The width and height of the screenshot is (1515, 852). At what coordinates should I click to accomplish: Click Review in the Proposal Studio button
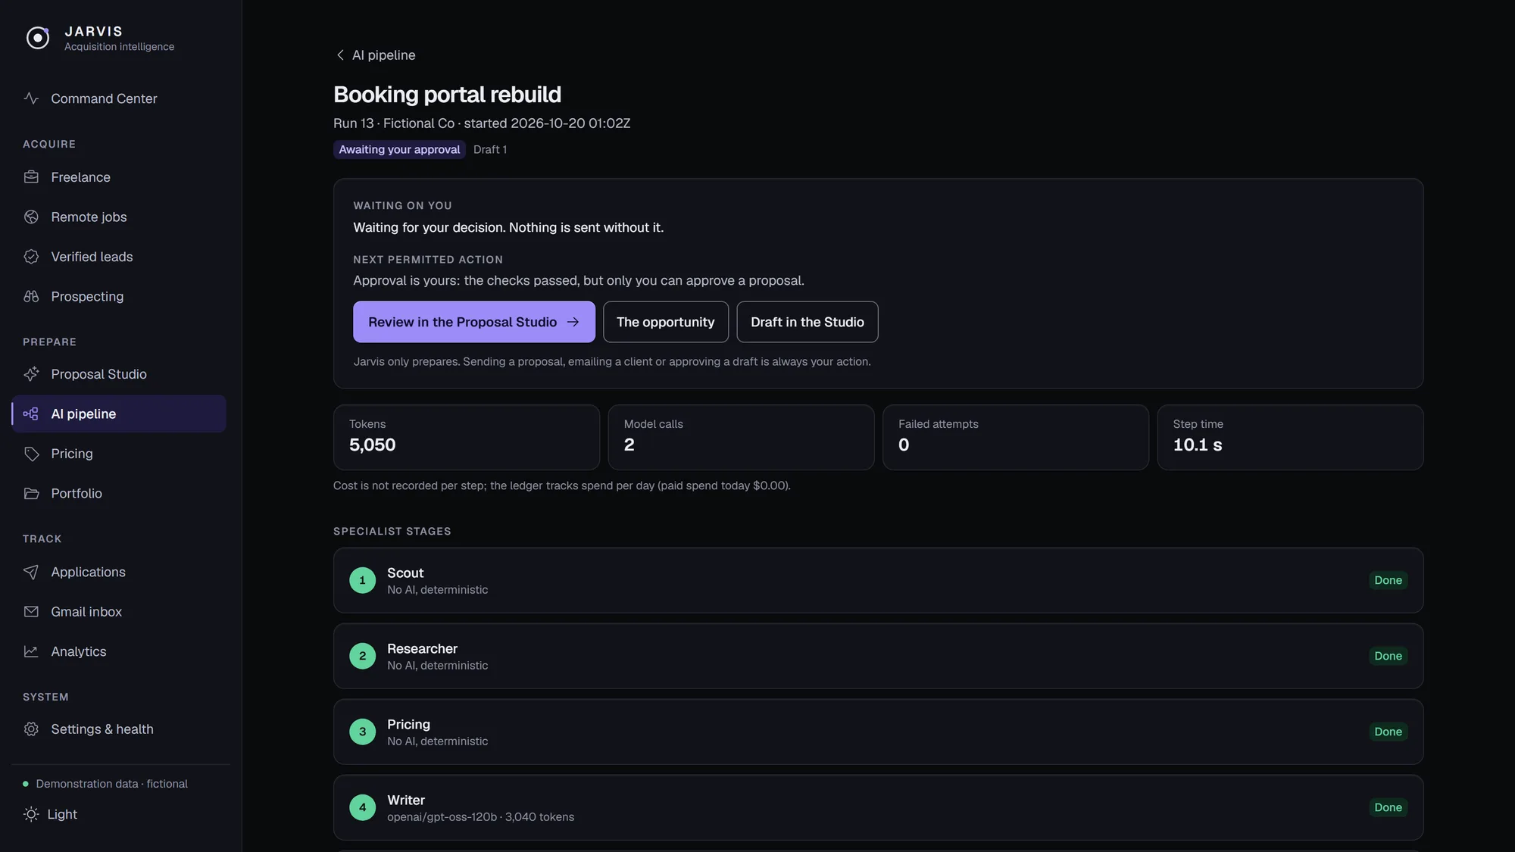pyautogui.click(x=474, y=322)
